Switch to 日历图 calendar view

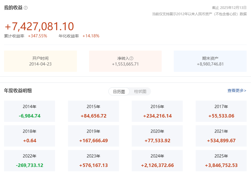click(x=119, y=92)
